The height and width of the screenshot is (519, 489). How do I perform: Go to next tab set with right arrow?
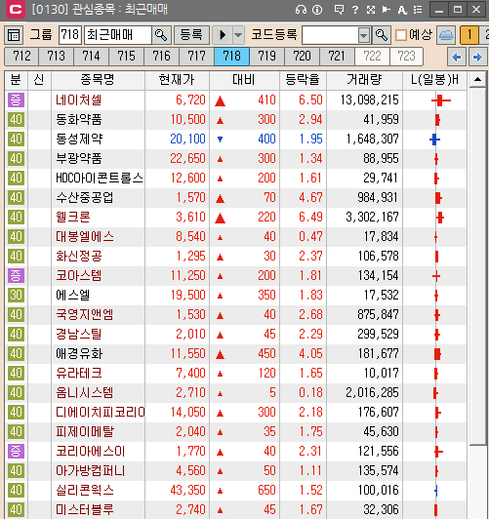(477, 57)
